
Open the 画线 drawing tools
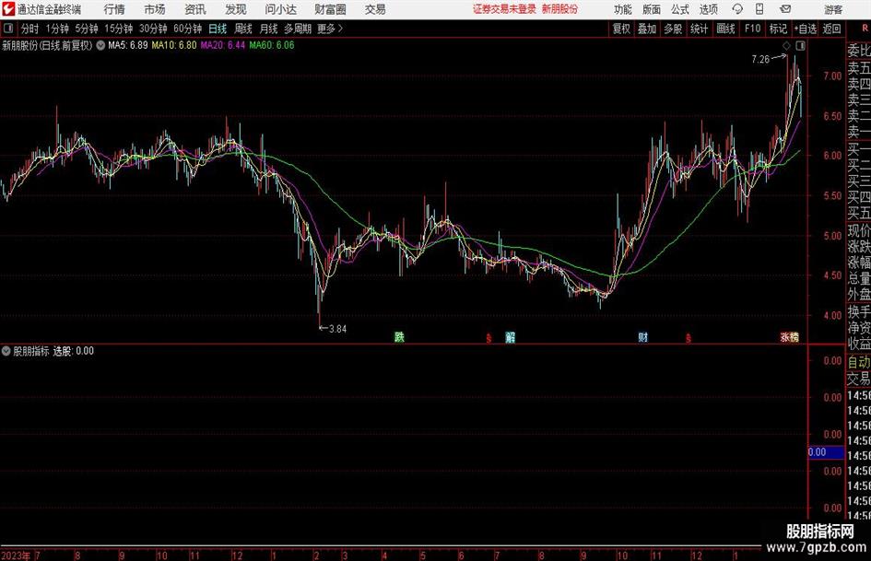tap(725, 29)
